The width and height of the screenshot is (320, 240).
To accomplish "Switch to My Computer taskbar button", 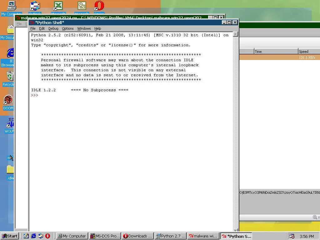I will pos(72,236).
